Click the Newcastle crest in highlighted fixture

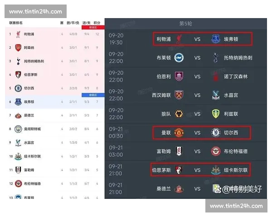click(x=216, y=170)
